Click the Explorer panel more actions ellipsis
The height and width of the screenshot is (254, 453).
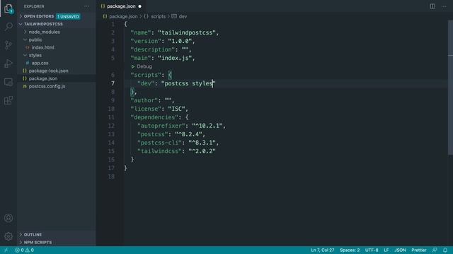(86, 6)
